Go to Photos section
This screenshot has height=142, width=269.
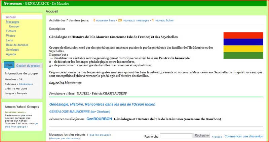pos(10,36)
